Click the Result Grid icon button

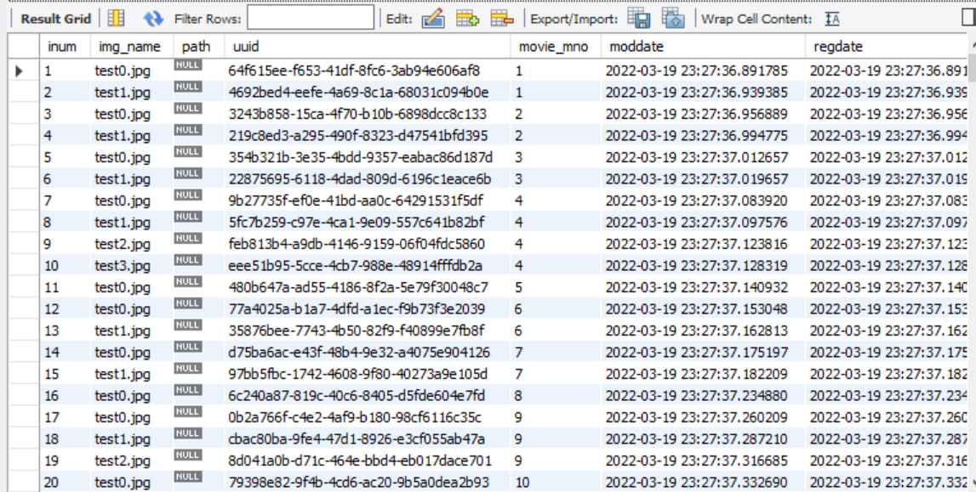point(56,19)
